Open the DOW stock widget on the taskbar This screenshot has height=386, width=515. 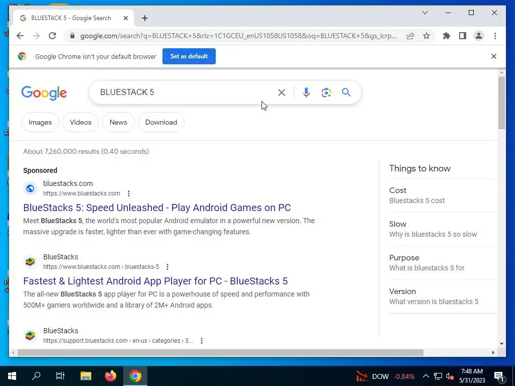pos(386,376)
